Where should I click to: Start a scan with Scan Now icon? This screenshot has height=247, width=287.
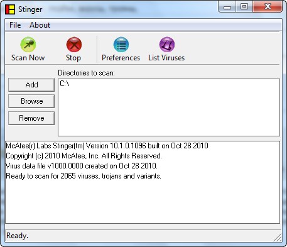(28, 45)
